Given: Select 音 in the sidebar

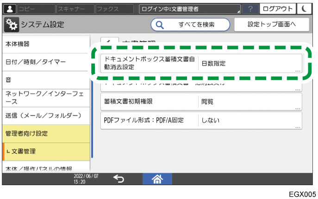Looking at the screenshot, I should pos(46,80).
